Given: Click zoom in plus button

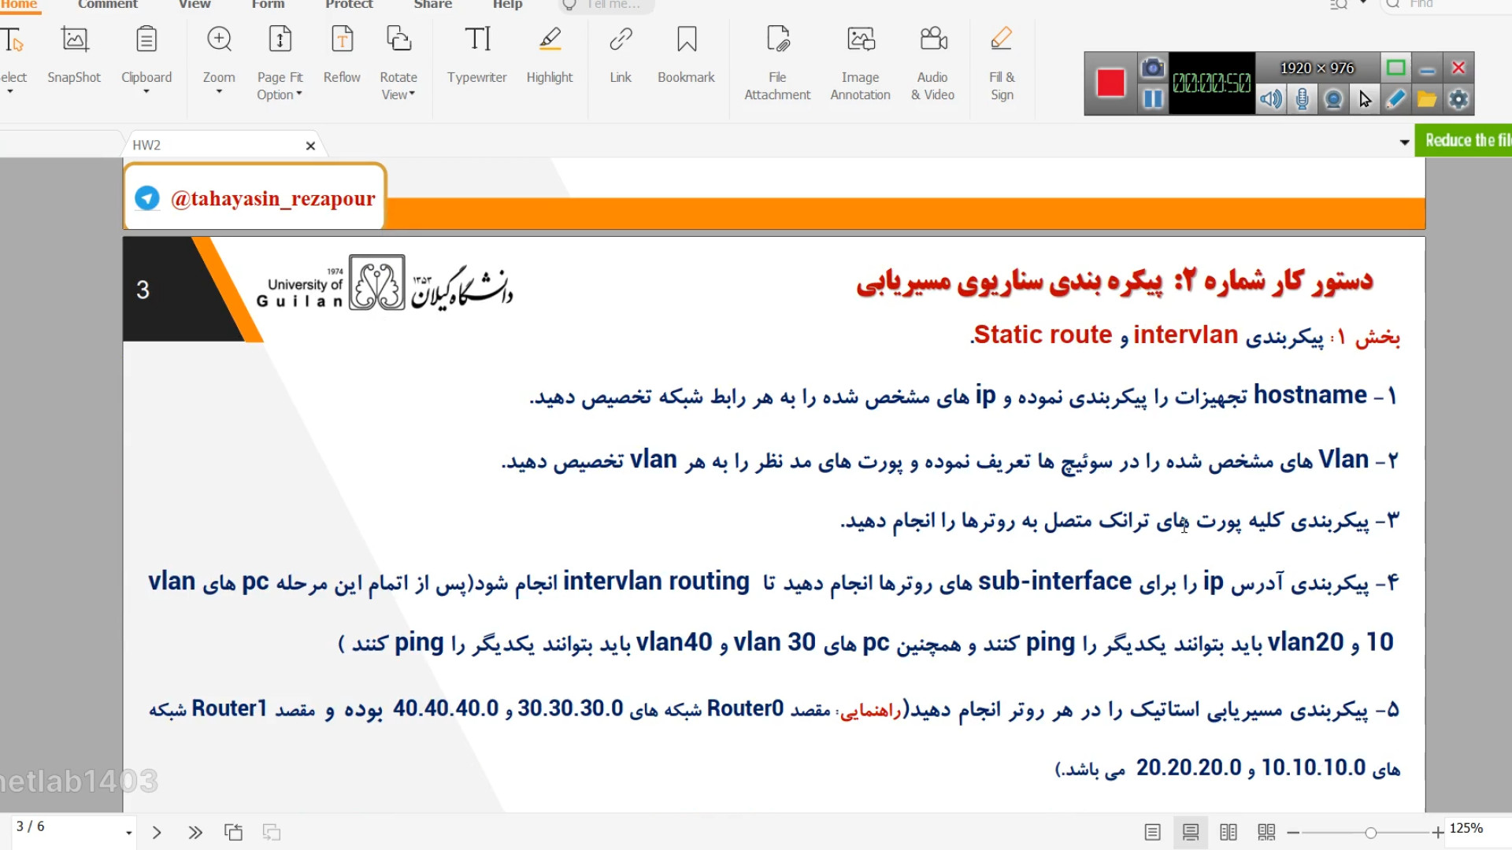Looking at the screenshot, I should [x=1438, y=833].
